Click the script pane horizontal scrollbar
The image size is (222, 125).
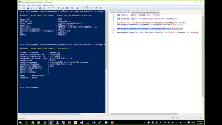[x=144, y=114]
